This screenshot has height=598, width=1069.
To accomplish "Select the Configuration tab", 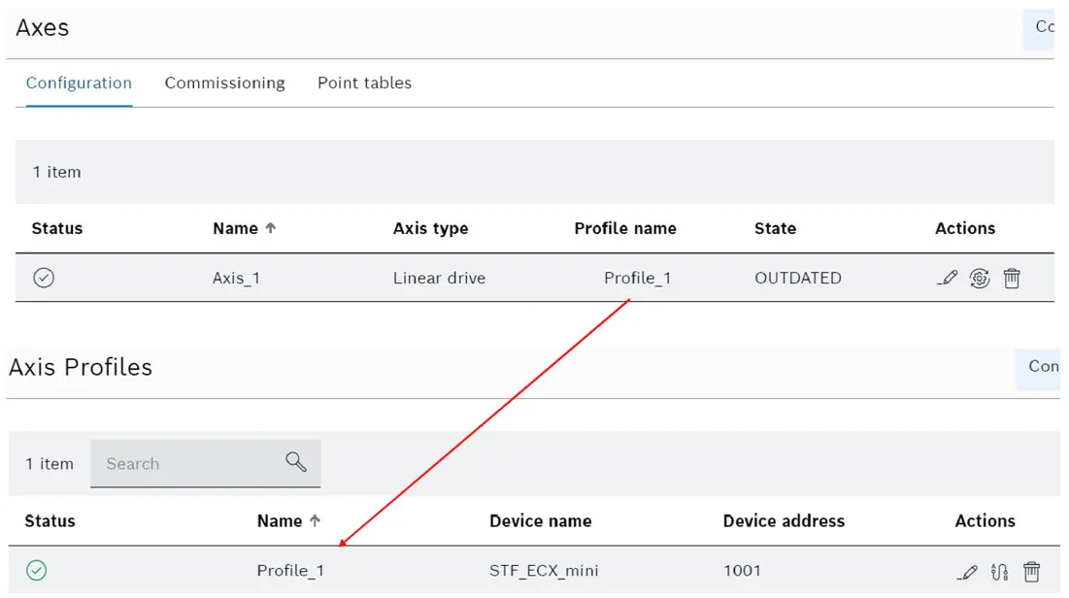I will (x=79, y=83).
